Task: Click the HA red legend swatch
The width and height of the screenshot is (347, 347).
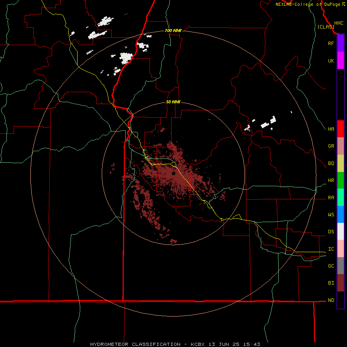Action: (x=340, y=129)
